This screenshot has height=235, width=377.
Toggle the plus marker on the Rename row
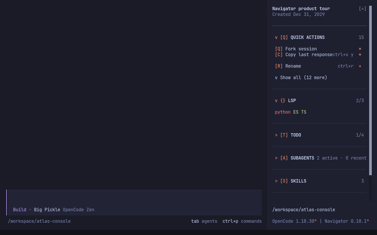[360, 66]
